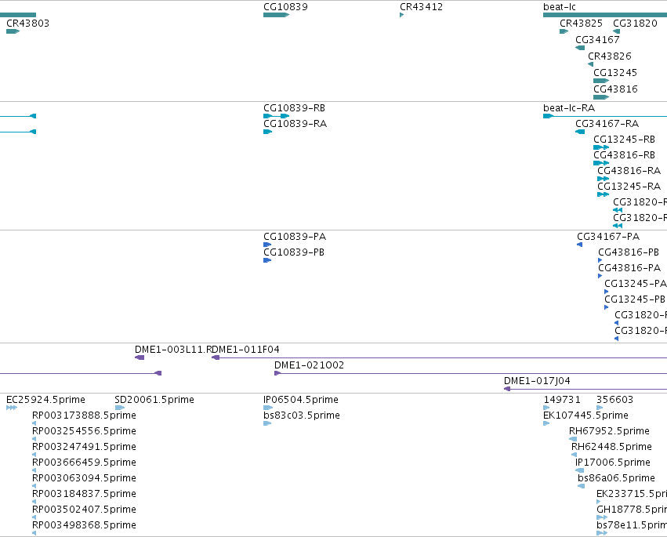Click the CG10839-PA protein label

click(295, 236)
